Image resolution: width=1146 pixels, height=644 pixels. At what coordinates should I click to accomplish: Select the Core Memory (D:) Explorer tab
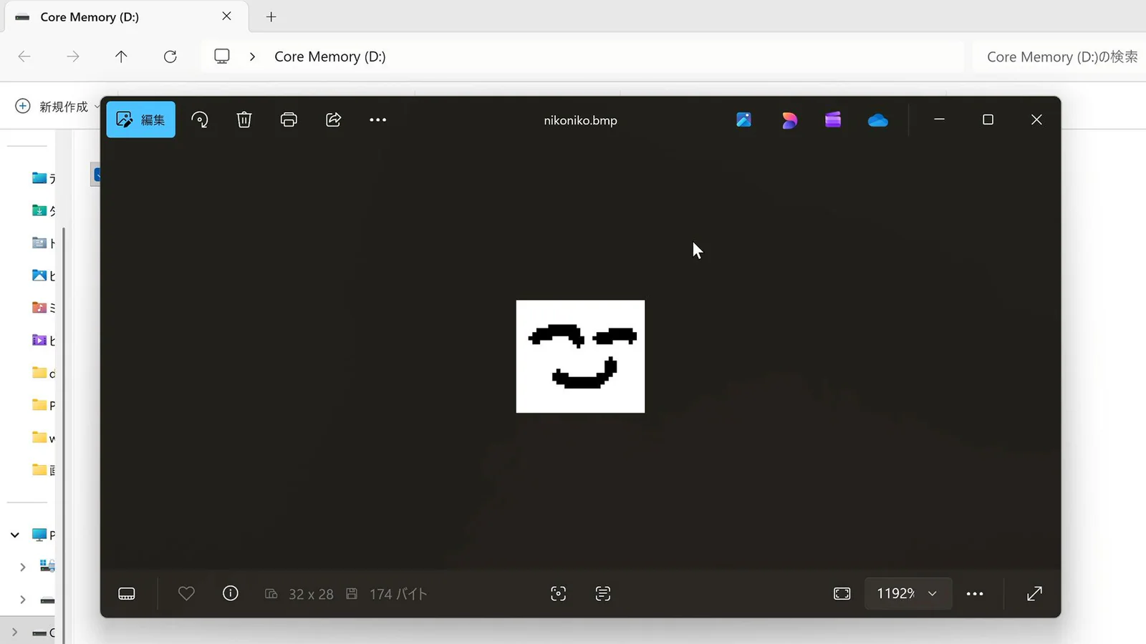[x=126, y=16]
